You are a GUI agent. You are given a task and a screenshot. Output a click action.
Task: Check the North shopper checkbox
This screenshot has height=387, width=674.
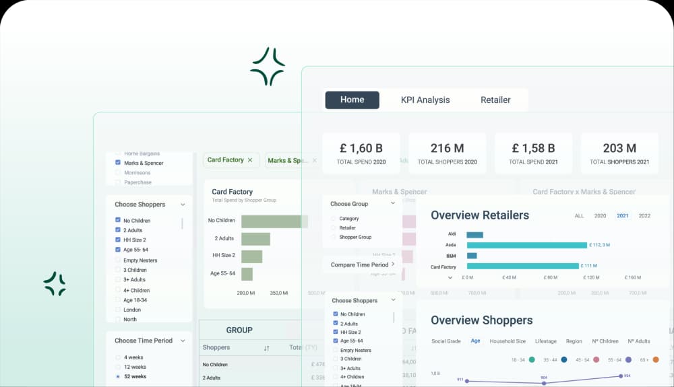coord(118,319)
